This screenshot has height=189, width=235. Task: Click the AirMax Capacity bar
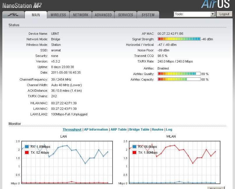(x=179, y=79)
